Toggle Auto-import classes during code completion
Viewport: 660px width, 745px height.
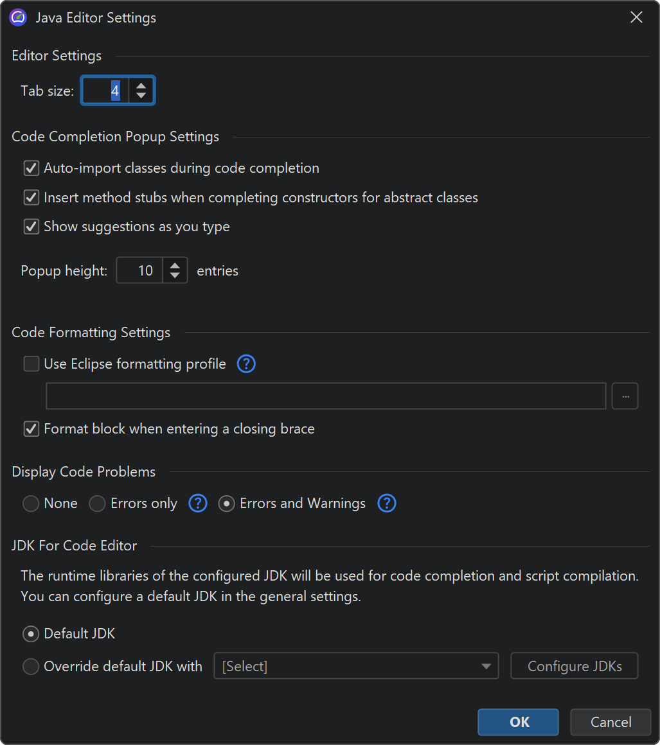pos(31,168)
